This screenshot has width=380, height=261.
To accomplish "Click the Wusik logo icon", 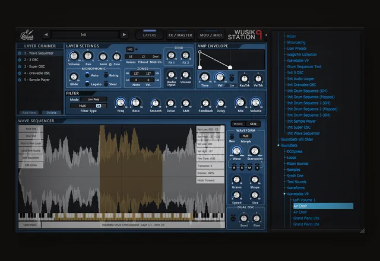I will pos(27,35).
